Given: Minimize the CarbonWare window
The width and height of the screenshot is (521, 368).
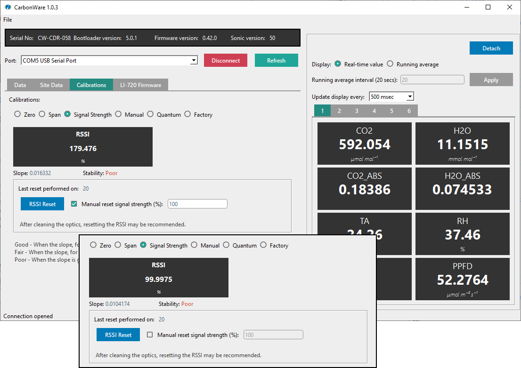Looking at the screenshot, I should [x=467, y=8].
